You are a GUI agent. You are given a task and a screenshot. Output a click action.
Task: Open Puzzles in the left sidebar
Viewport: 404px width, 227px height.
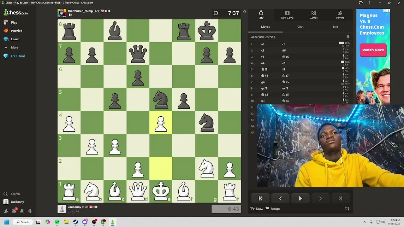pyautogui.click(x=13, y=31)
